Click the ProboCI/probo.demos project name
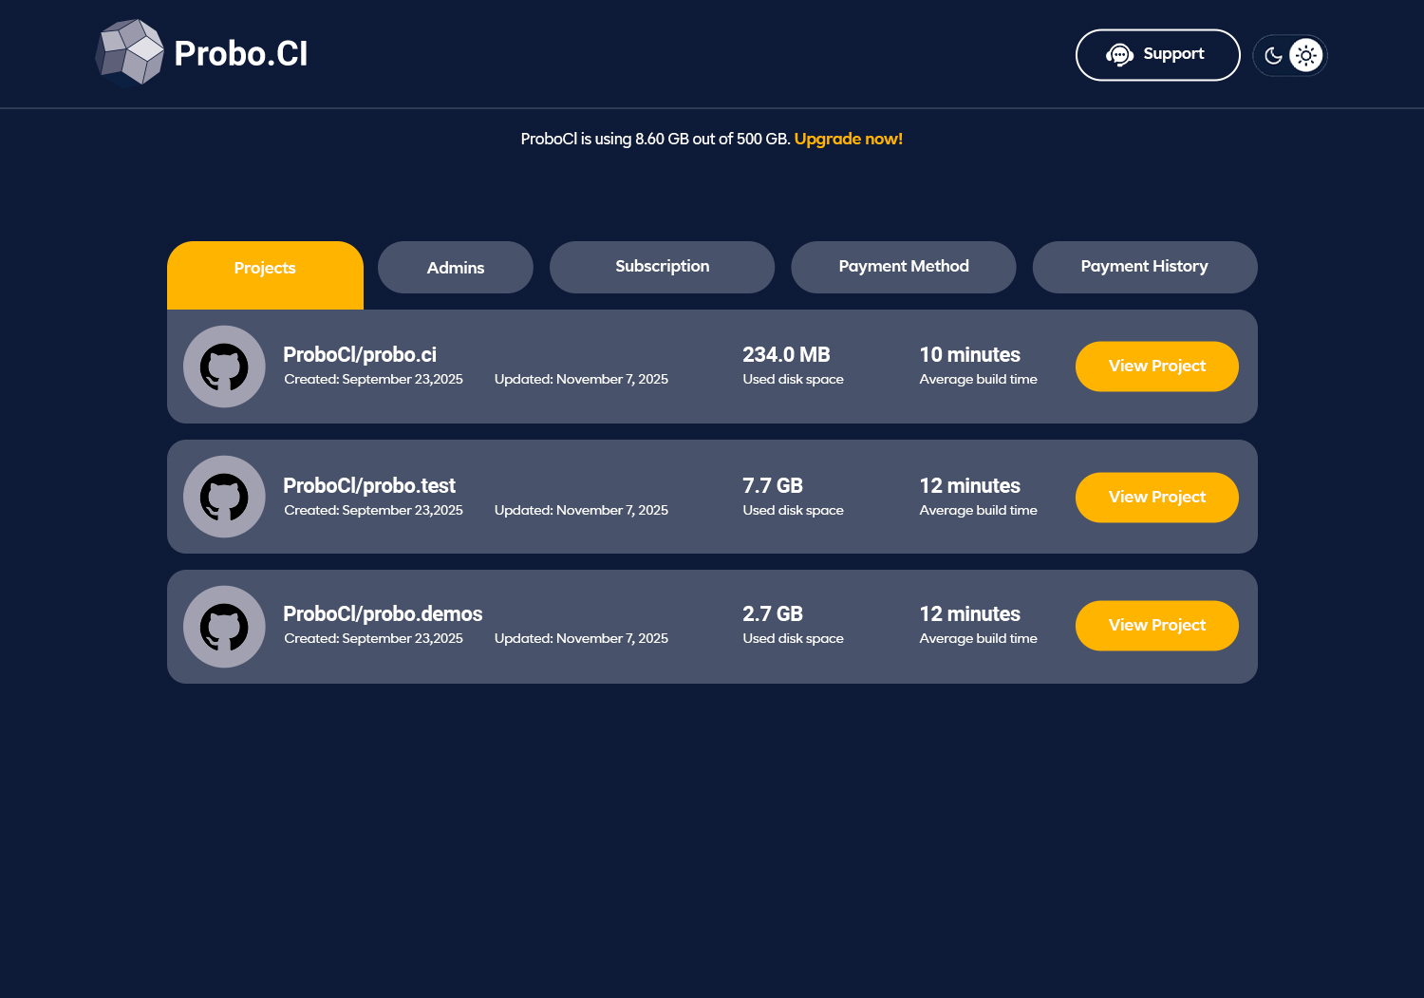The image size is (1424, 998). [x=383, y=614]
